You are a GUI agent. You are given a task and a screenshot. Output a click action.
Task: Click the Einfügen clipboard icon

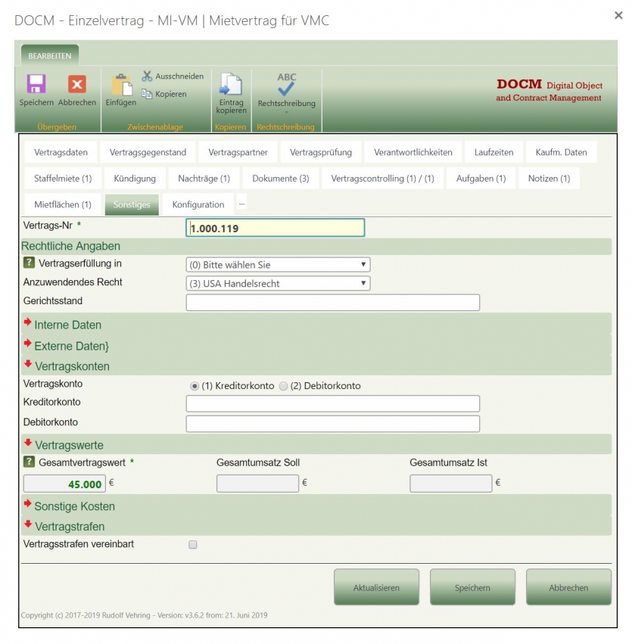121,85
